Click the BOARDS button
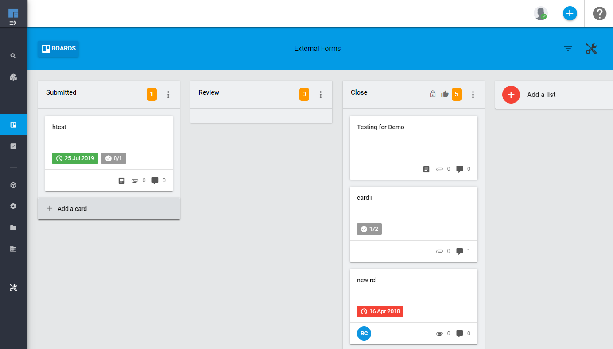The image size is (613, 349). tap(58, 49)
